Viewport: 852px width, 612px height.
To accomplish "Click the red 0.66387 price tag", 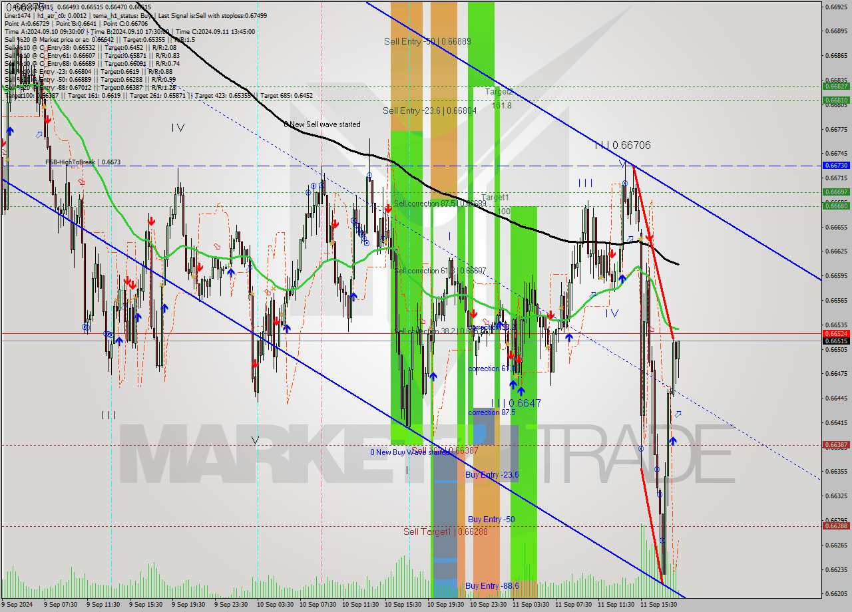I will [836, 444].
